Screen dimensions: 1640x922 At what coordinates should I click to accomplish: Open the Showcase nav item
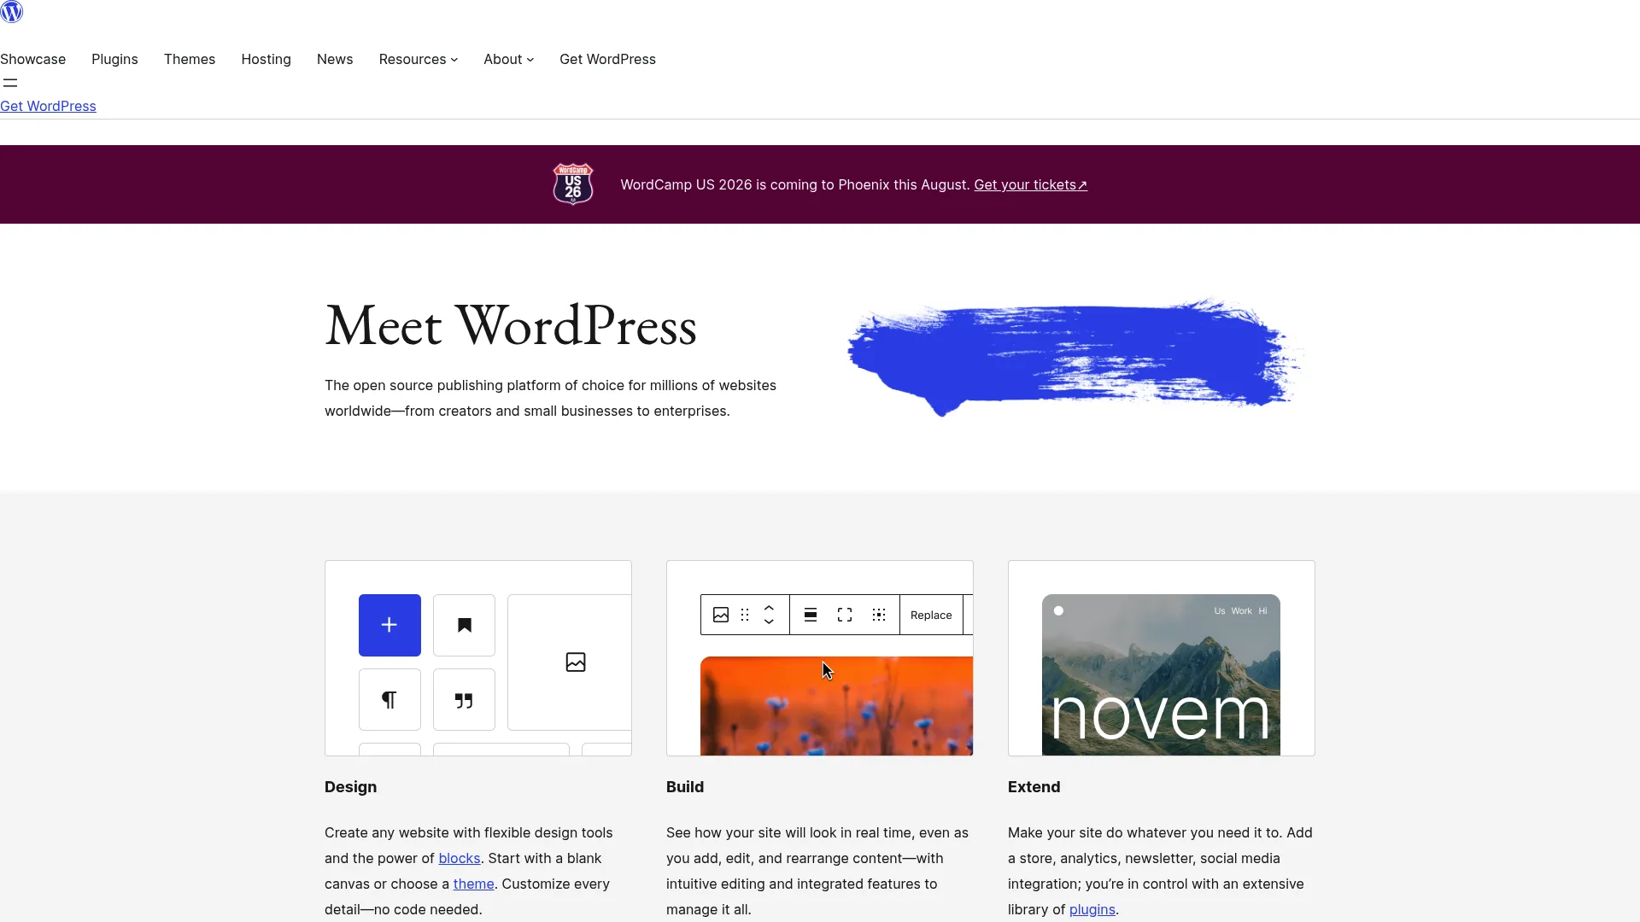(32, 59)
